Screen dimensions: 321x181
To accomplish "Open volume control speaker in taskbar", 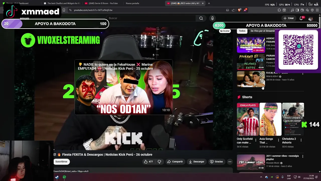I will [299, 177].
